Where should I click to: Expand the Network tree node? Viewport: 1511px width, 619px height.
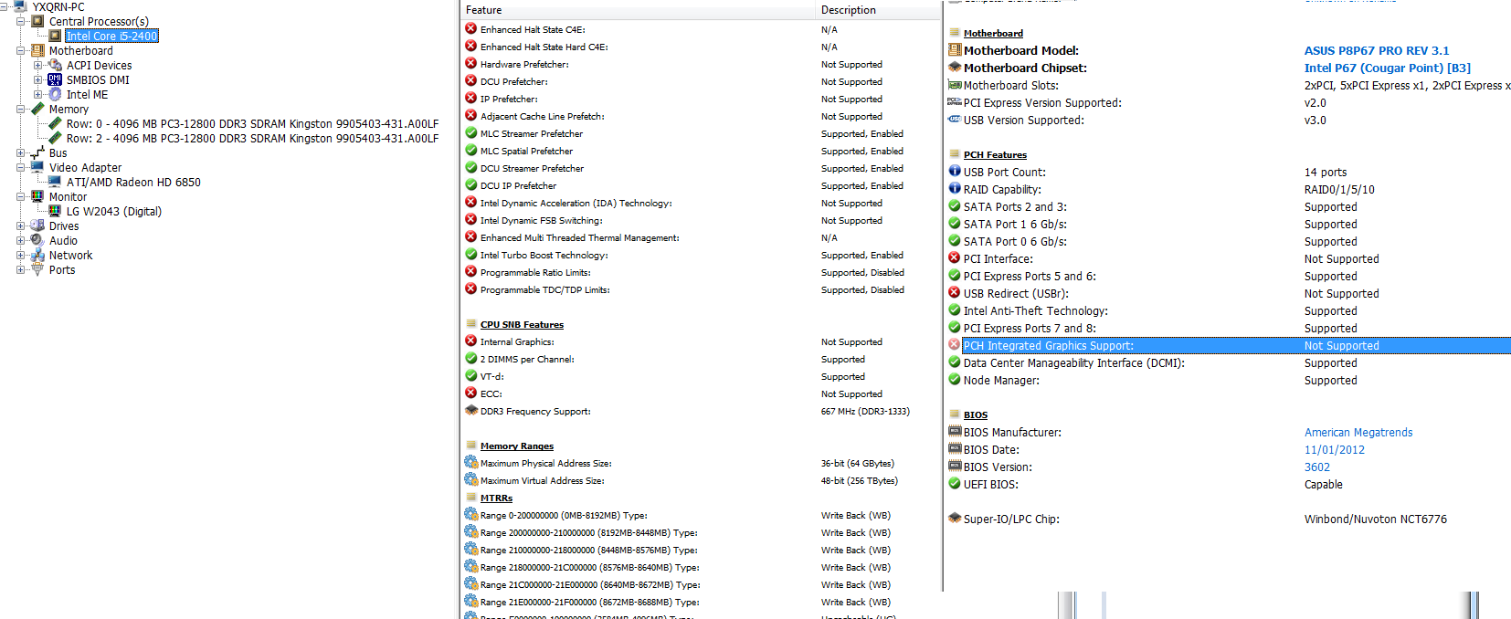click(20, 255)
